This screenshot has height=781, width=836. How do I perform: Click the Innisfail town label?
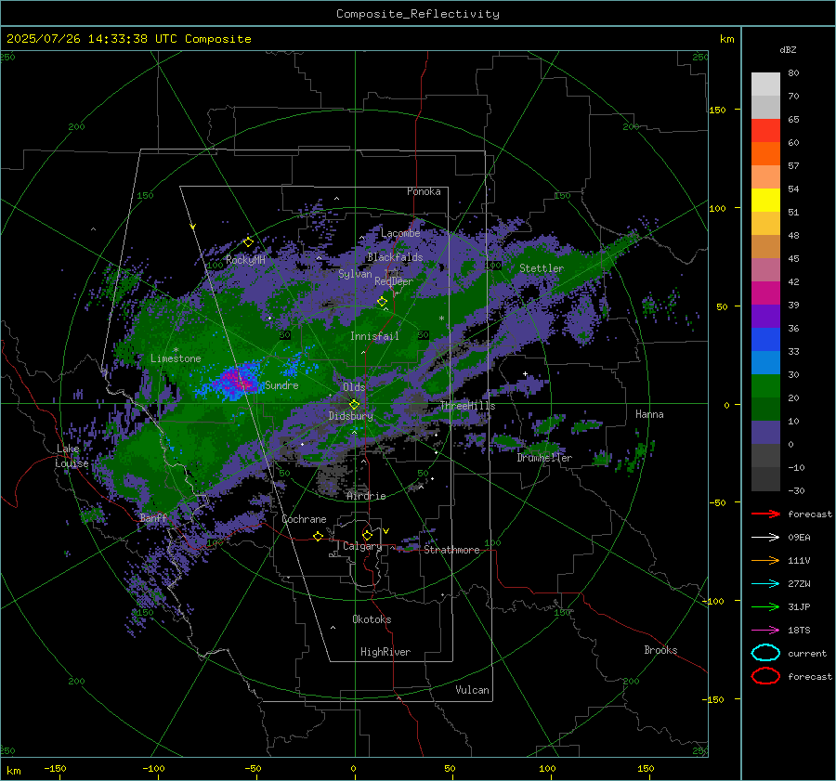[374, 336]
